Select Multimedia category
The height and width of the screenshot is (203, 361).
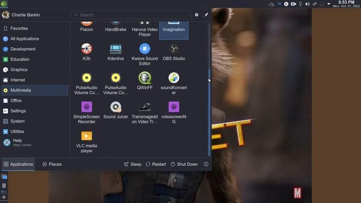[35, 90]
